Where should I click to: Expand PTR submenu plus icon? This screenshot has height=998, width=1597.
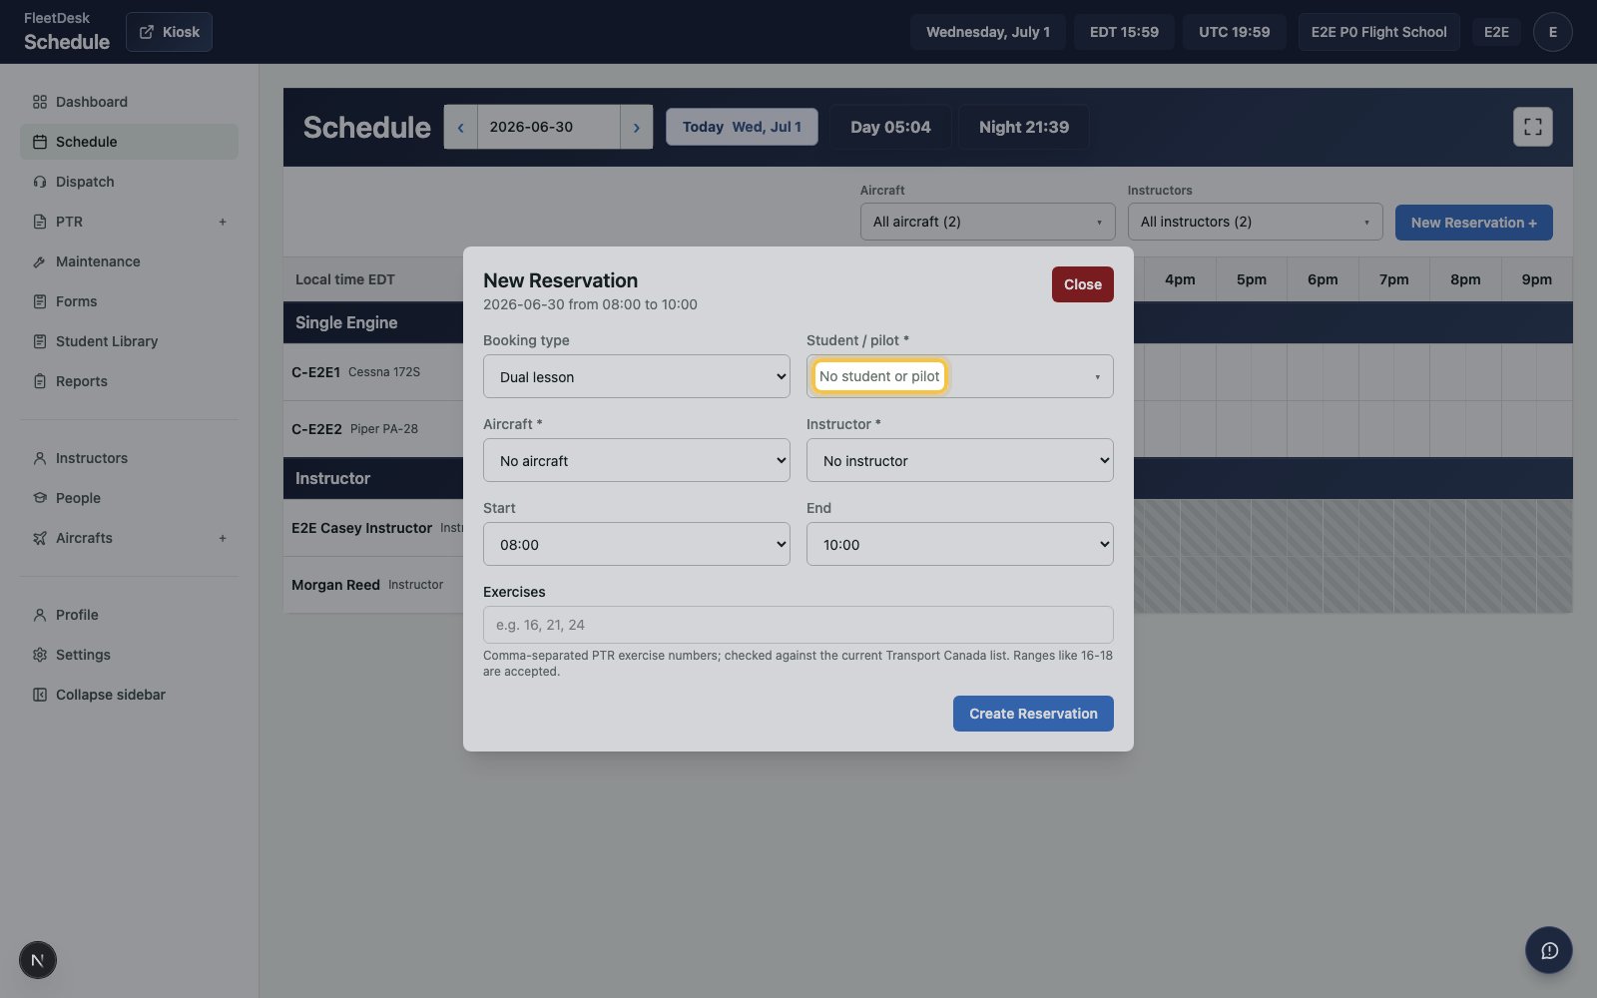pos(223,222)
